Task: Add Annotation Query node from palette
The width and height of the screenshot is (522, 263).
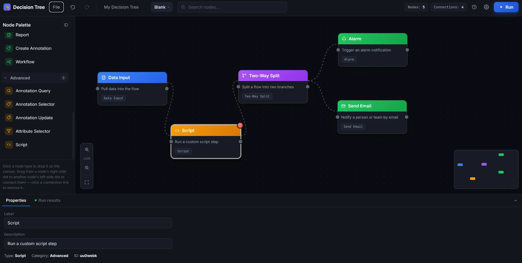Action: click(35, 91)
